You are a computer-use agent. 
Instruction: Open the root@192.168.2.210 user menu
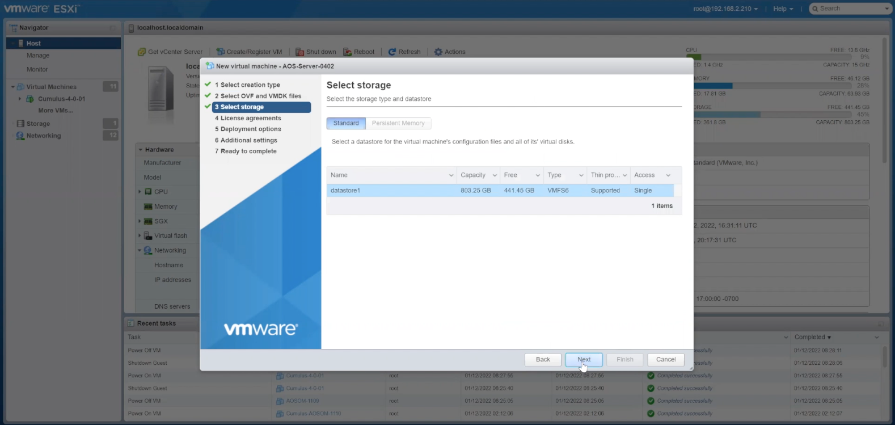pyautogui.click(x=725, y=9)
